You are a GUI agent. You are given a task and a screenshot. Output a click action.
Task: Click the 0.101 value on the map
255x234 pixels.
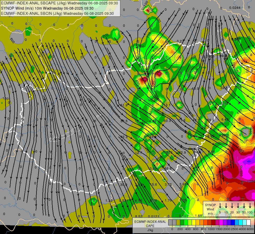(184, 216)
